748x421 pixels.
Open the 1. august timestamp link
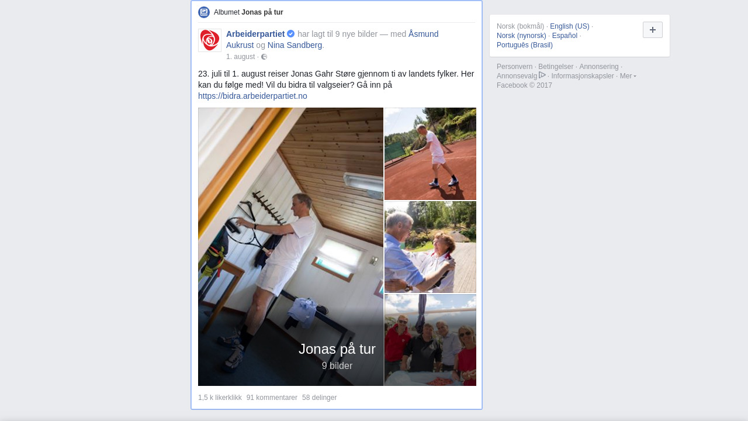(x=241, y=57)
